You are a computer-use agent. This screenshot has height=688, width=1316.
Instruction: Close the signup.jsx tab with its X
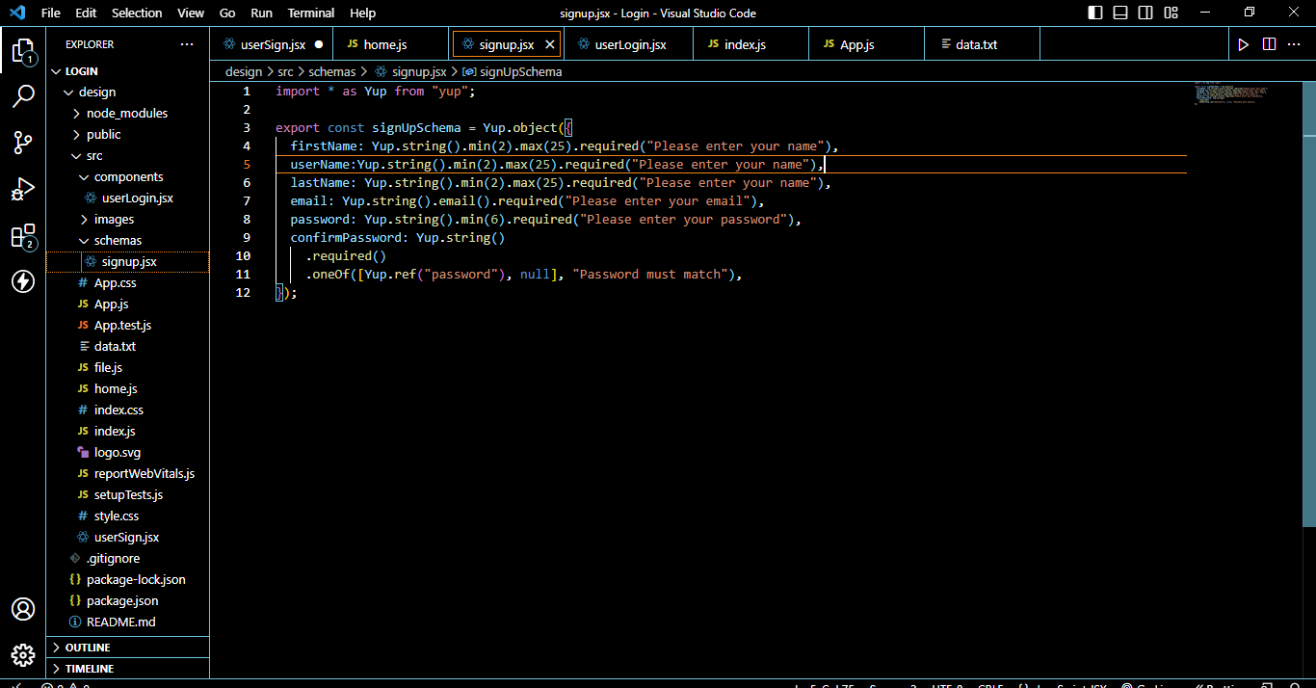(551, 44)
